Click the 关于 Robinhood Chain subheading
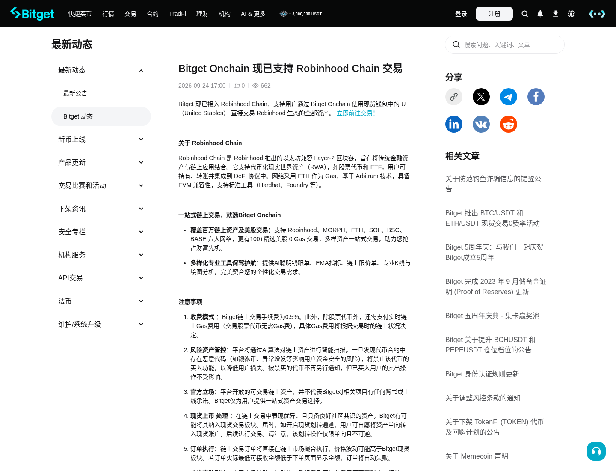The image size is (616, 471). click(210, 143)
